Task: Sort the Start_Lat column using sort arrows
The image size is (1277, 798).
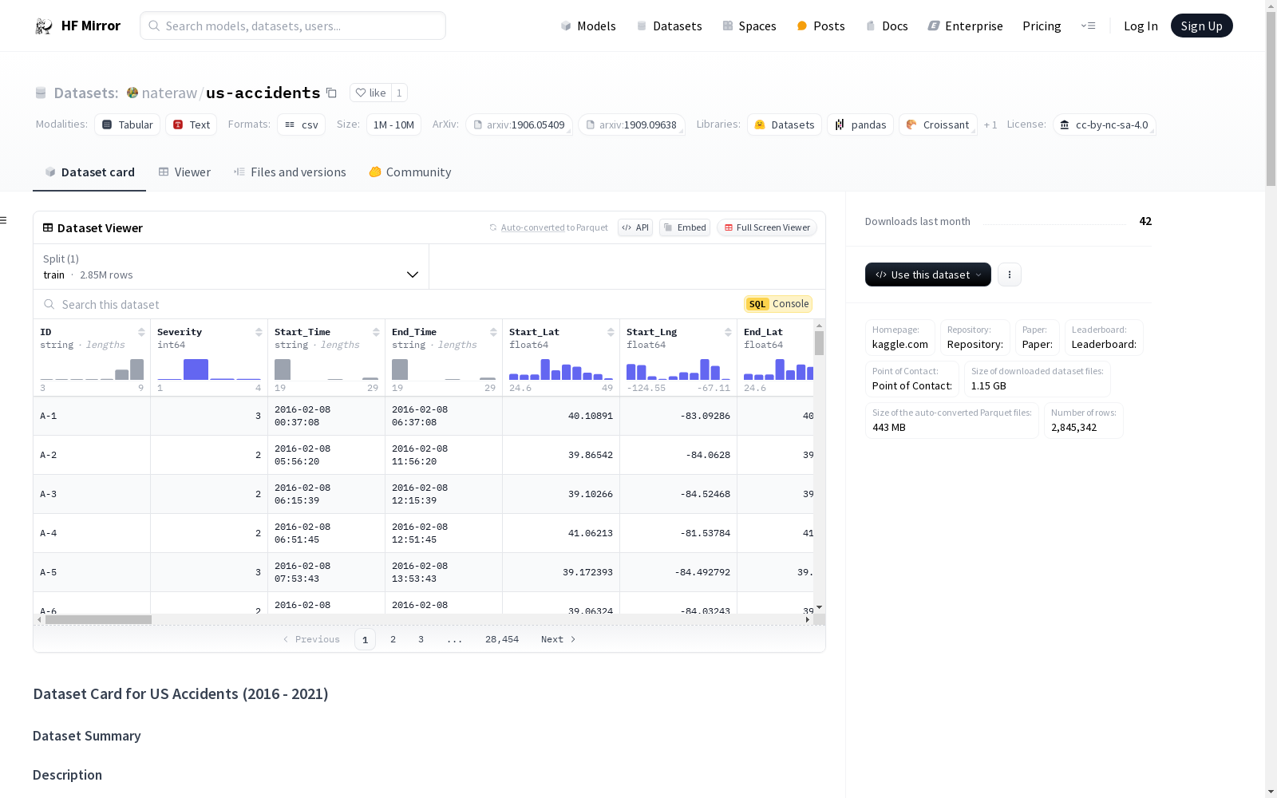Action: coord(611,332)
